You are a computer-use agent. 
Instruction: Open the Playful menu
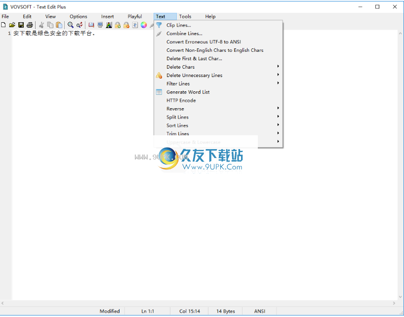tap(135, 16)
